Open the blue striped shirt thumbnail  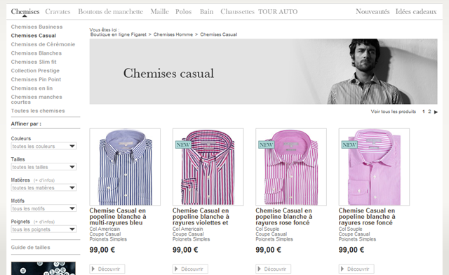pyautogui.click(x=125, y=167)
